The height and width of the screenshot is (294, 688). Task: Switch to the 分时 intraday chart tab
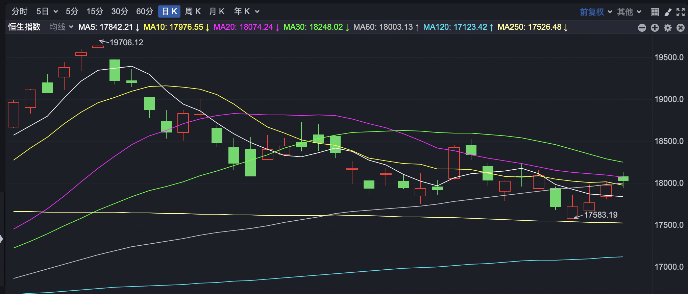[19, 11]
